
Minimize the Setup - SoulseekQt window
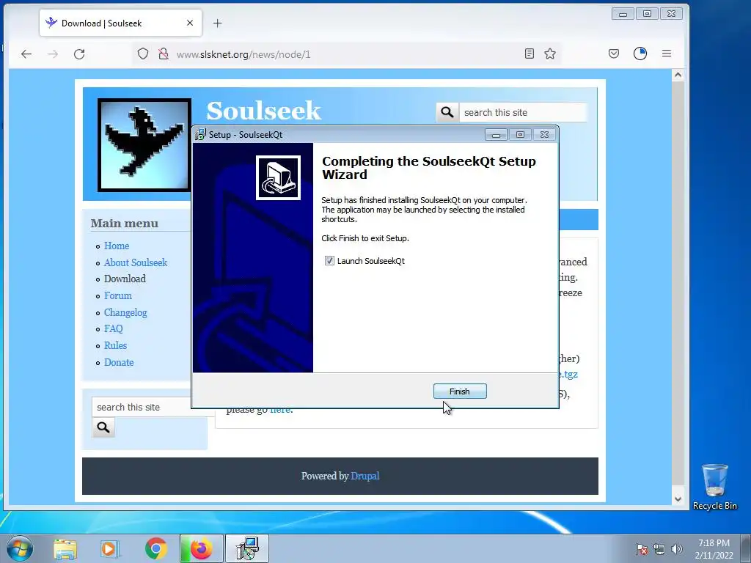(x=496, y=135)
